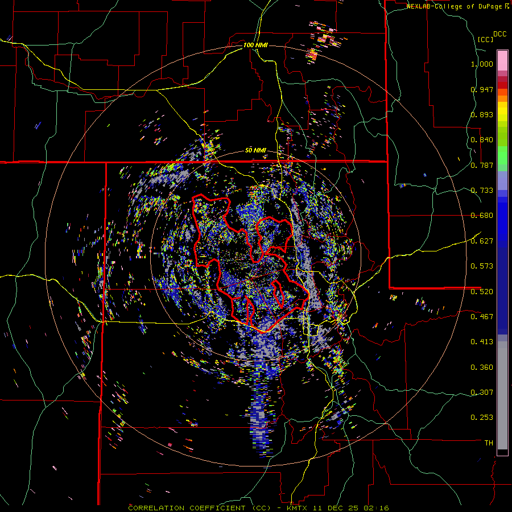This screenshot has width=512, height=512.
Task: Click the 0.307 legend value
Action: click(x=482, y=393)
